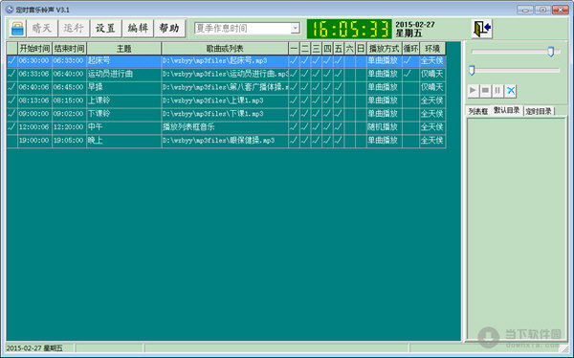Open 帮助 help
The image size is (574, 358).
(x=169, y=29)
